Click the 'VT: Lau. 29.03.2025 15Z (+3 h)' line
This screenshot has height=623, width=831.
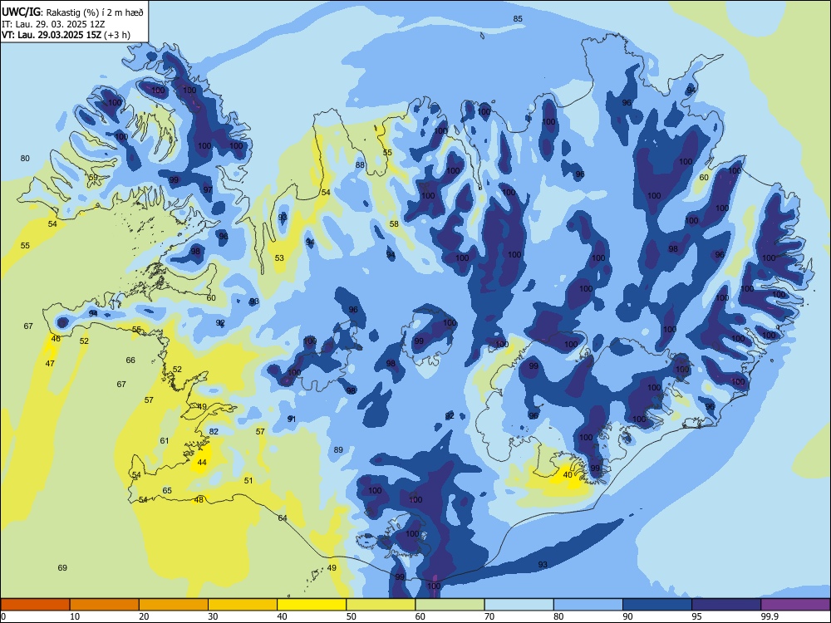point(66,35)
